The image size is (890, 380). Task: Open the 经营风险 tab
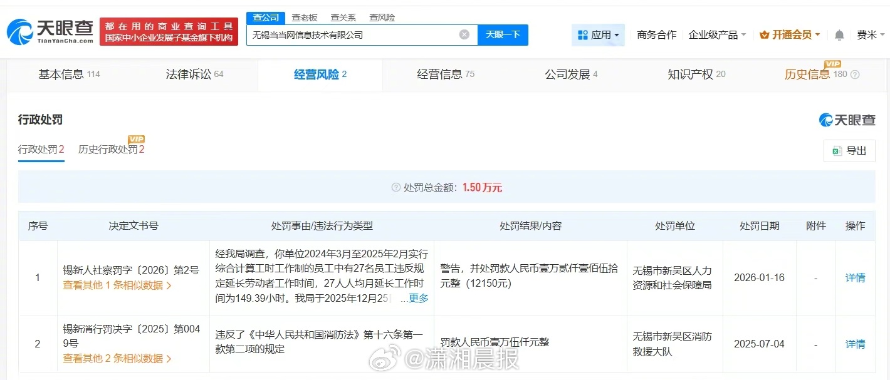[x=320, y=74]
